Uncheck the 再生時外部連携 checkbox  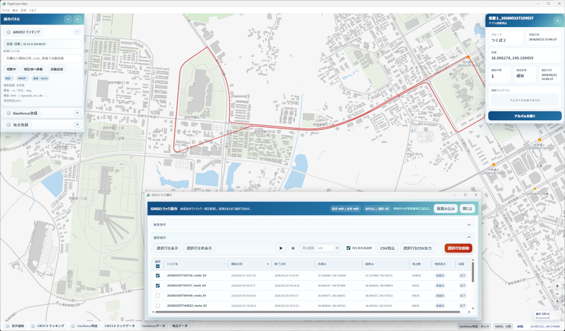[x=349, y=248]
